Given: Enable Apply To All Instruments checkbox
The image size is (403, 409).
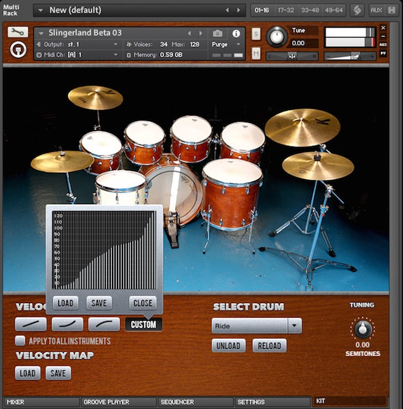Looking at the screenshot, I should (x=20, y=341).
